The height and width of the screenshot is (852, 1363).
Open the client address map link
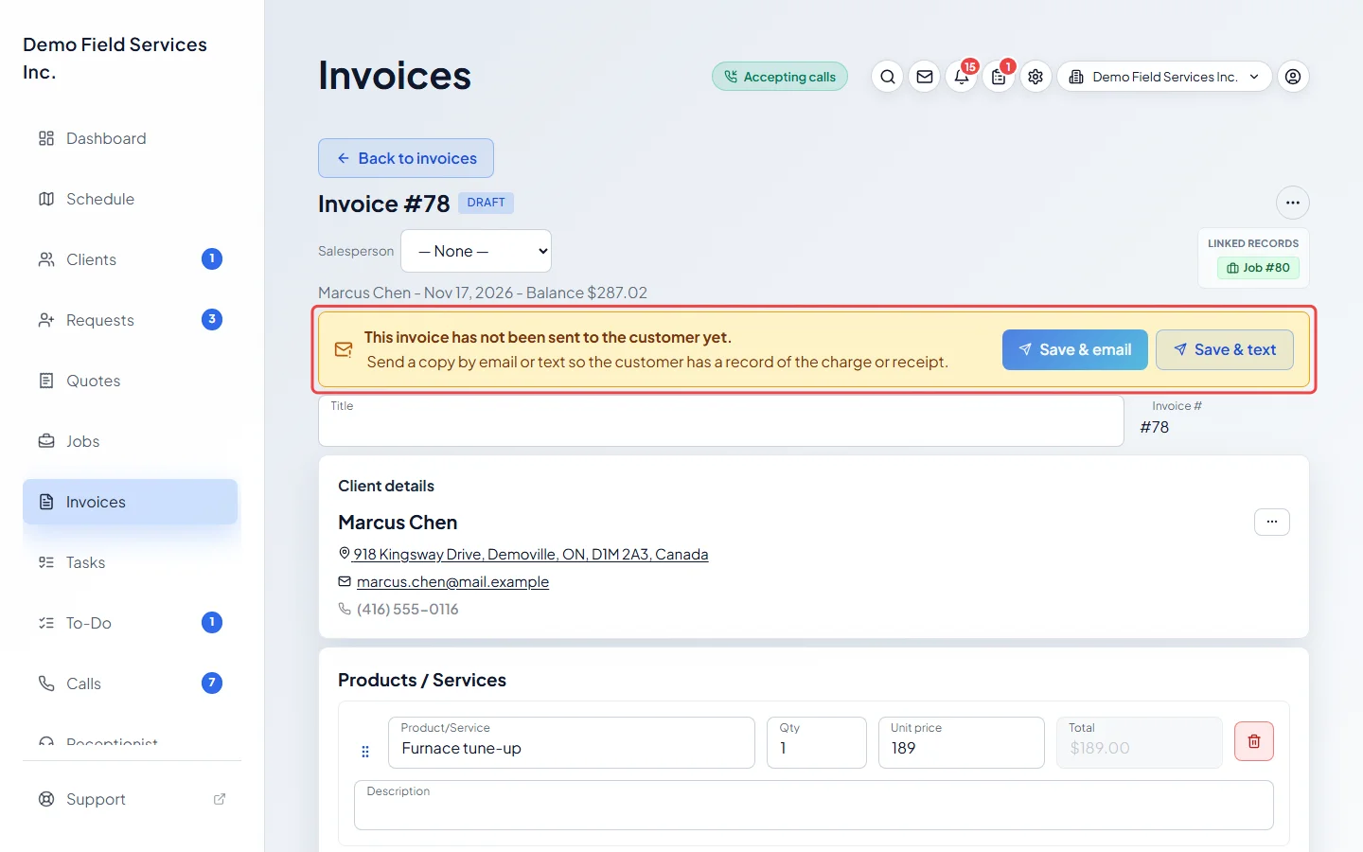click(x=530, y=554)
